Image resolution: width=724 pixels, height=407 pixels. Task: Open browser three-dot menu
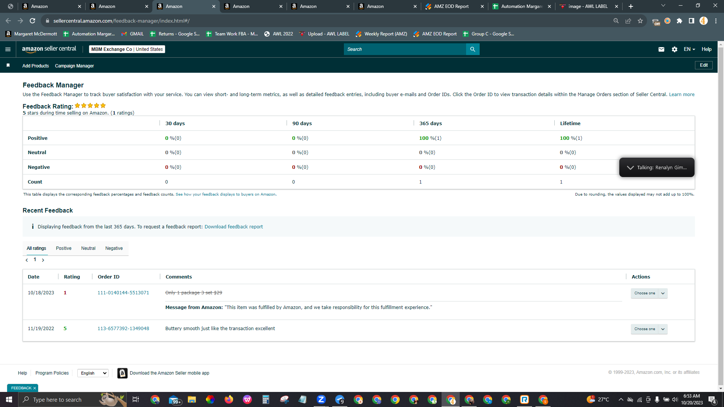(x=716, y=21)
